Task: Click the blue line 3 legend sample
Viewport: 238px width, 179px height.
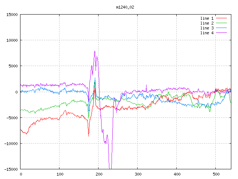Action: click(x=222, y=28)
